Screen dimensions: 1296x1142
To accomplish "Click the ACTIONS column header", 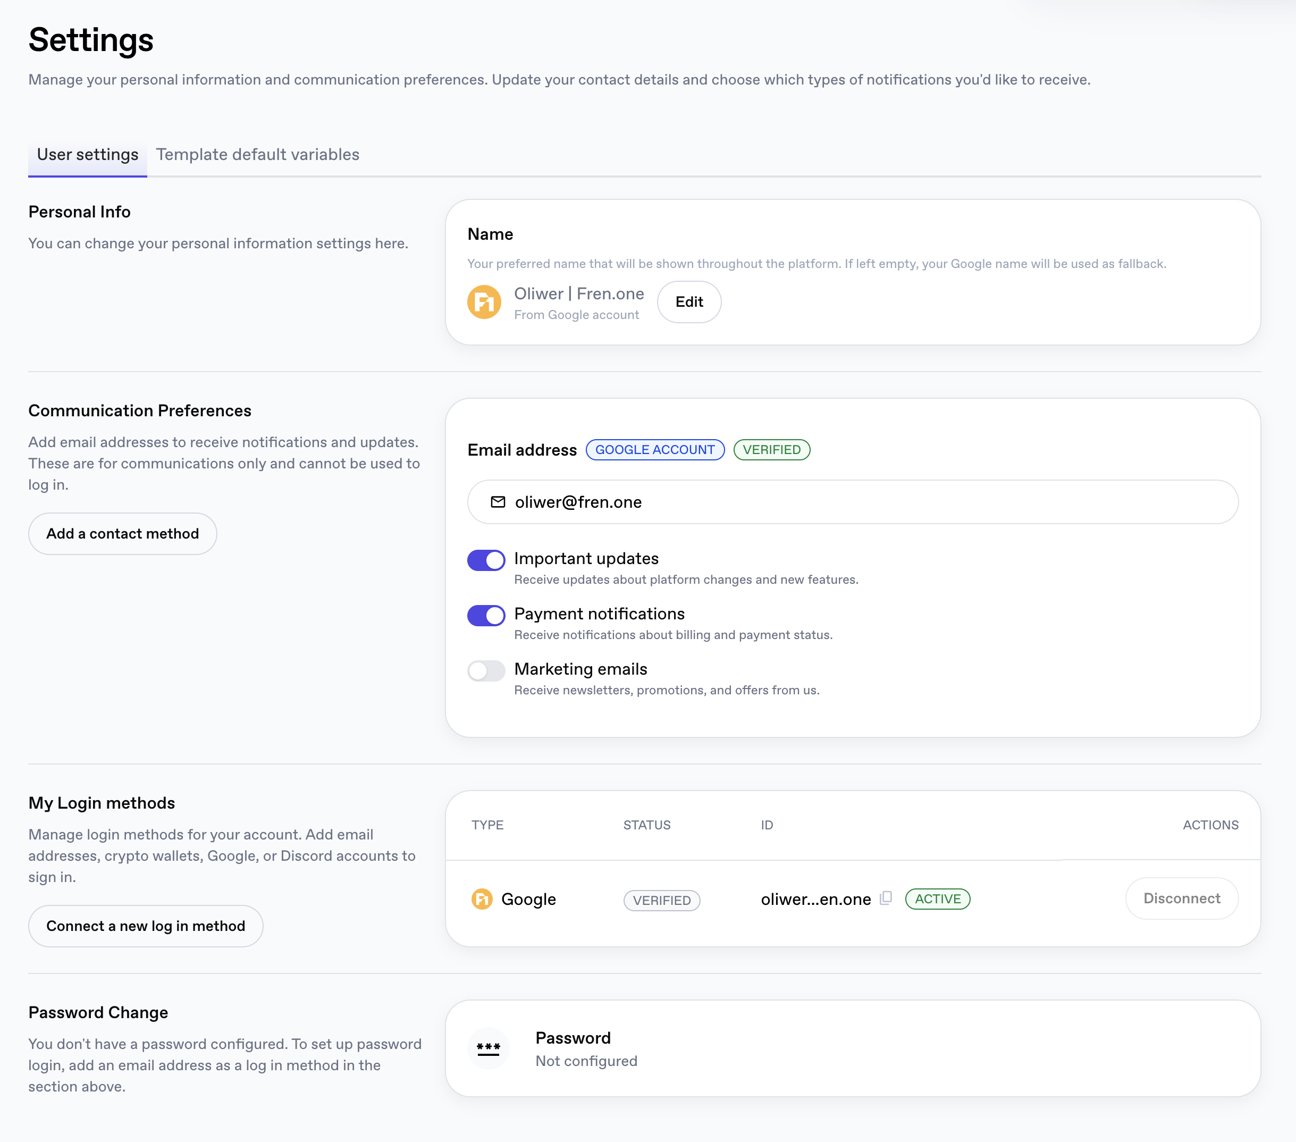I will coord(1210,825).
